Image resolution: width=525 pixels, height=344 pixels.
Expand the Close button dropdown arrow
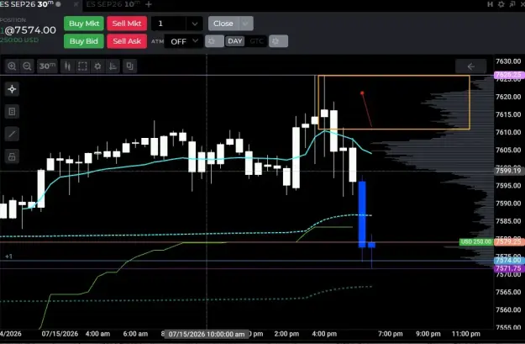[x=246, y=24]
